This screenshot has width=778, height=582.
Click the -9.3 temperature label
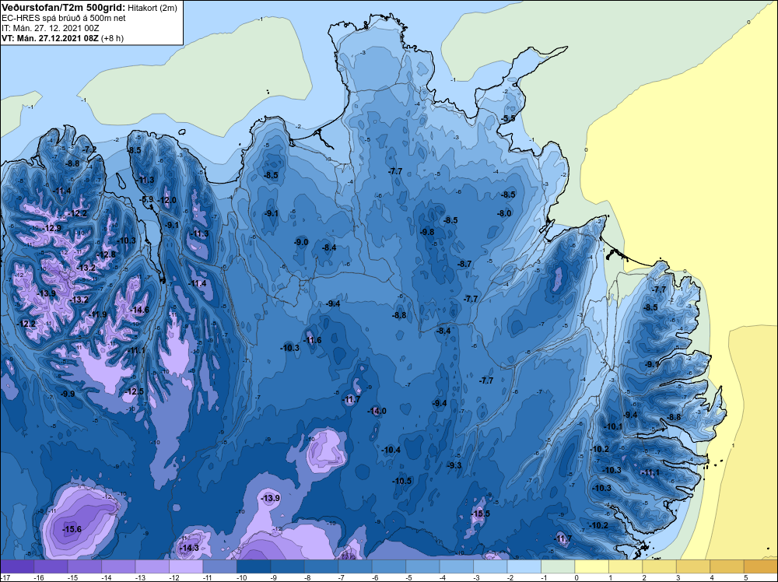pyautogui.click(x=454, y=465)
